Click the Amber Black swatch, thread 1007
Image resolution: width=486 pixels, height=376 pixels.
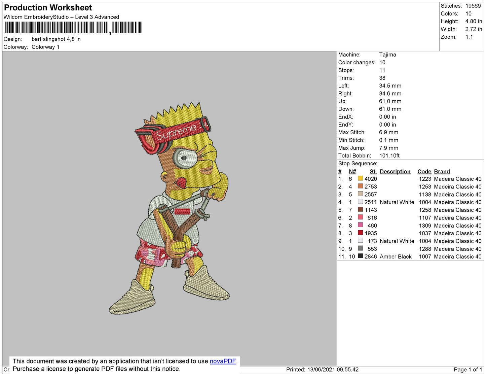coord(360,256)
